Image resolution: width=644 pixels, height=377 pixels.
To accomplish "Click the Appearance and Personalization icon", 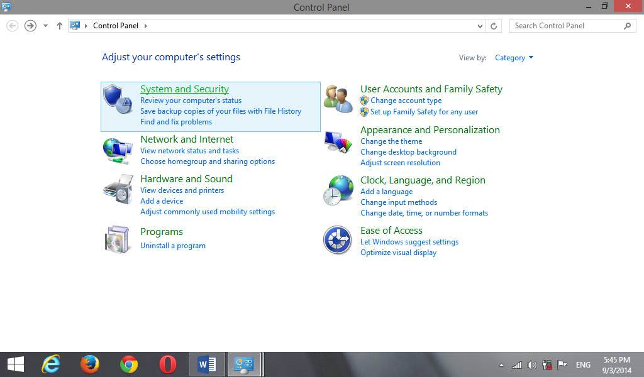I will 338,141.
